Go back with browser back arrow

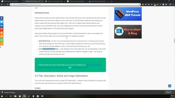tap(2, 4)
